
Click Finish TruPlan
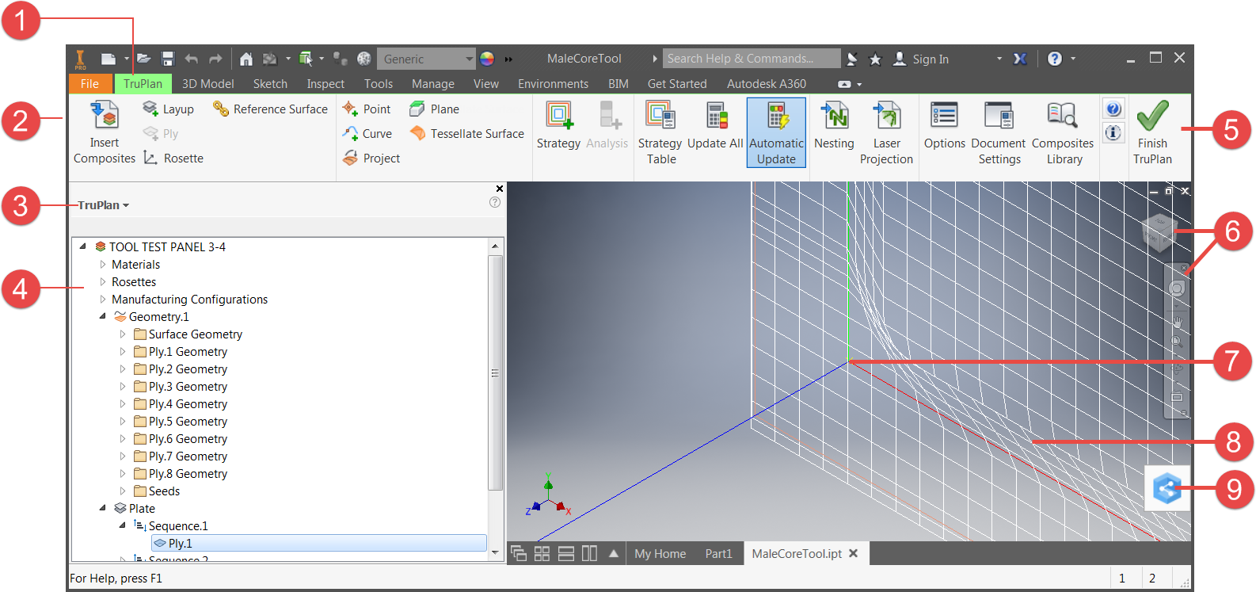(1152, 132)
